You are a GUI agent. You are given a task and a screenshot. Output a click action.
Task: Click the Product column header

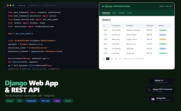(130, 26)
